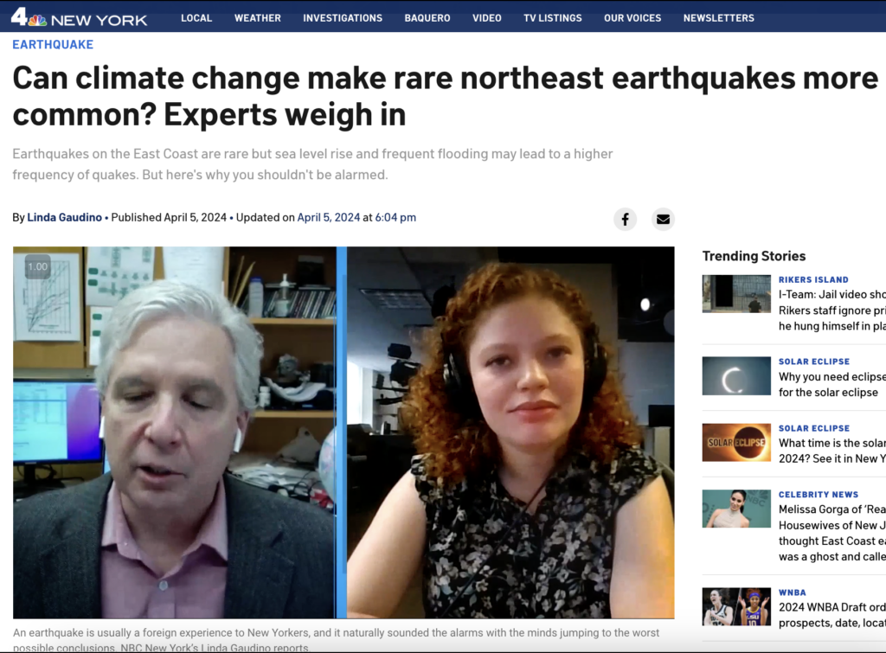Open the Local menu item

pyautogui.click(x=196, y=18)
